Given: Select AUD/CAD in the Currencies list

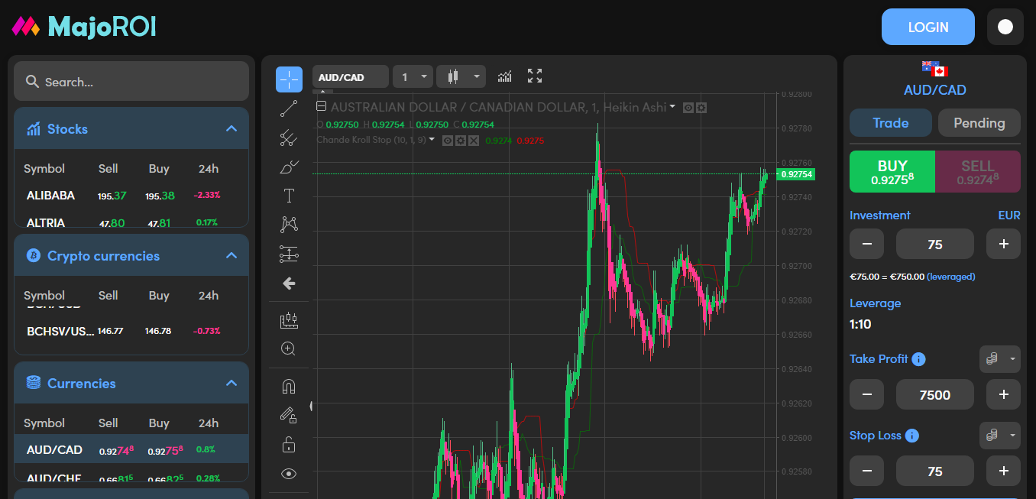Looking at the screenshot, I should click(131, 449).
